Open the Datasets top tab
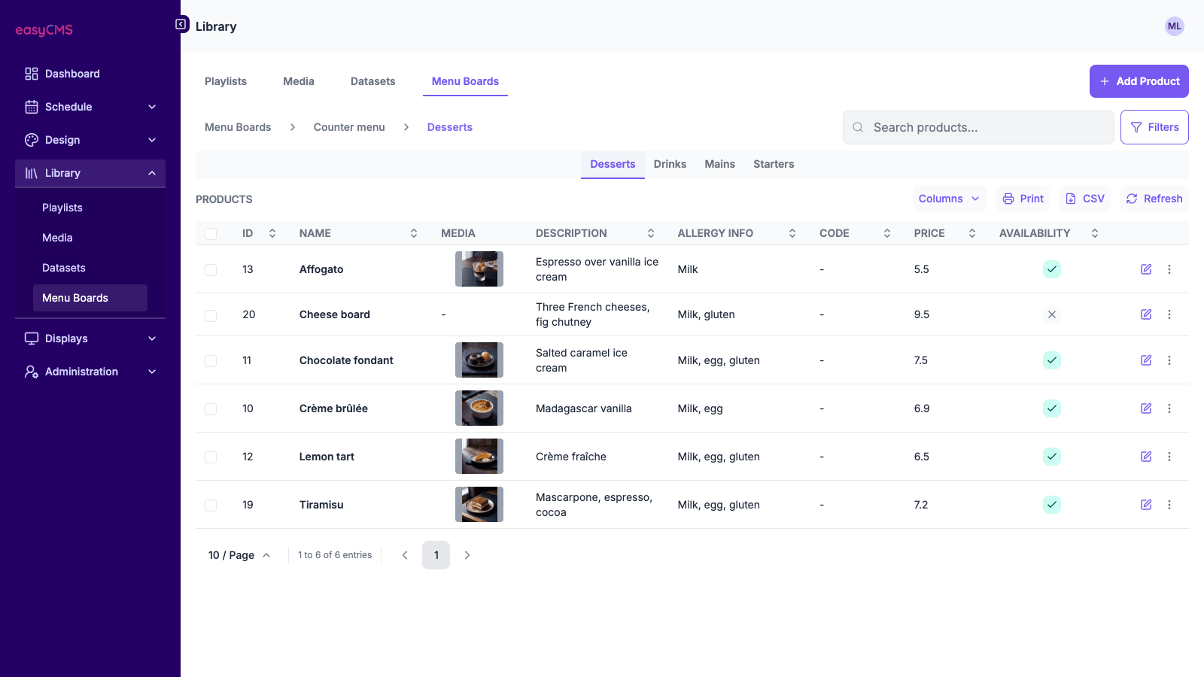 [372, 81]
